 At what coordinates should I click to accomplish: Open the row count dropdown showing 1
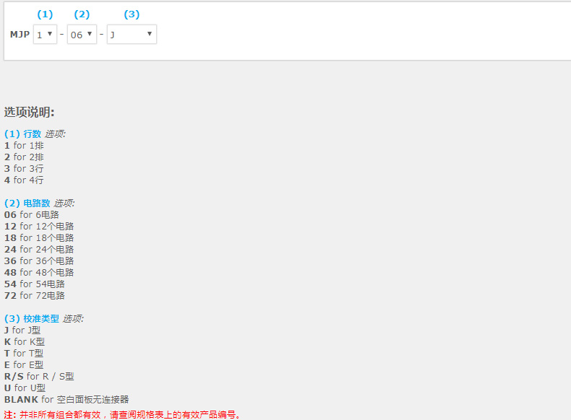click(x=45, y=35)
